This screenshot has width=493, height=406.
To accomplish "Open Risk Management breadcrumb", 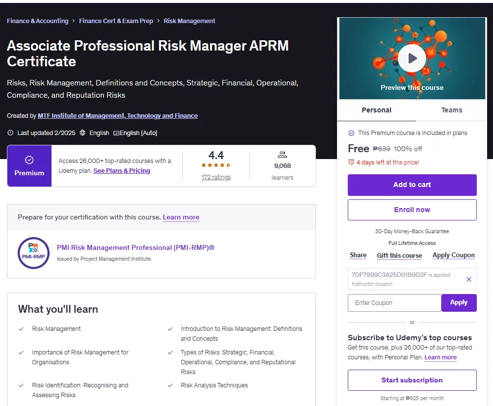I will 189,21.
